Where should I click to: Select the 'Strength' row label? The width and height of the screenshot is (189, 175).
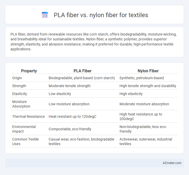[x=19, y=86]
